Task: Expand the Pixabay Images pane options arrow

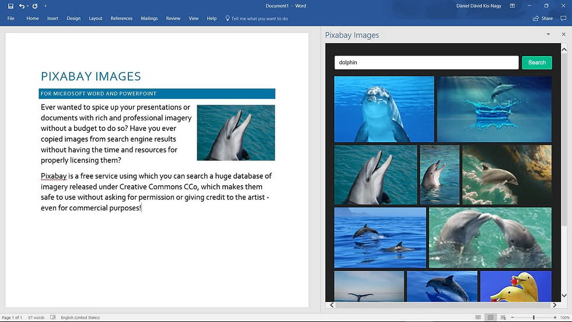Action: 548,35
